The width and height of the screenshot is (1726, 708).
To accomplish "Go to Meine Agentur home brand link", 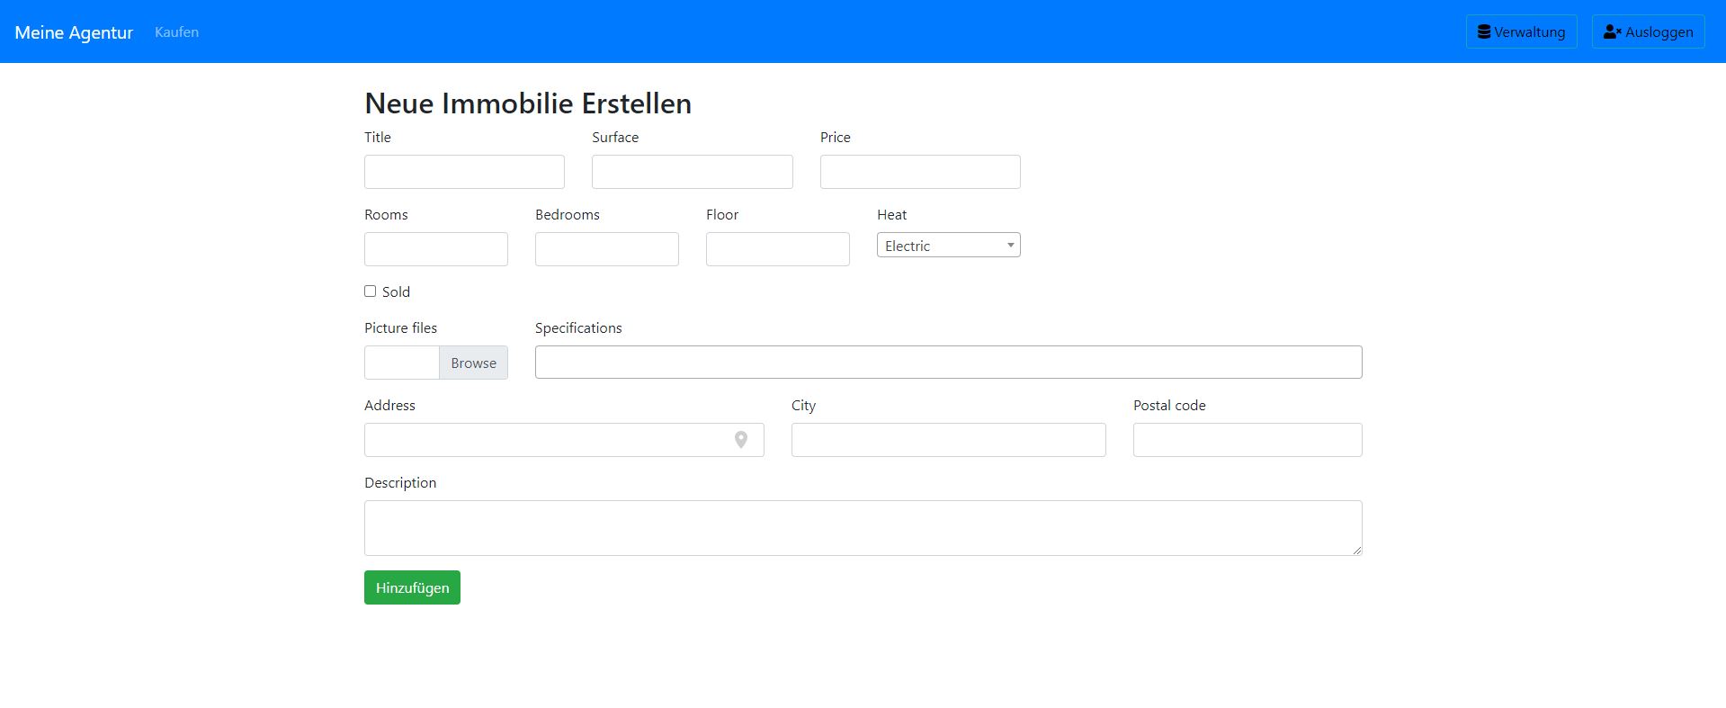I will (74, 32).
